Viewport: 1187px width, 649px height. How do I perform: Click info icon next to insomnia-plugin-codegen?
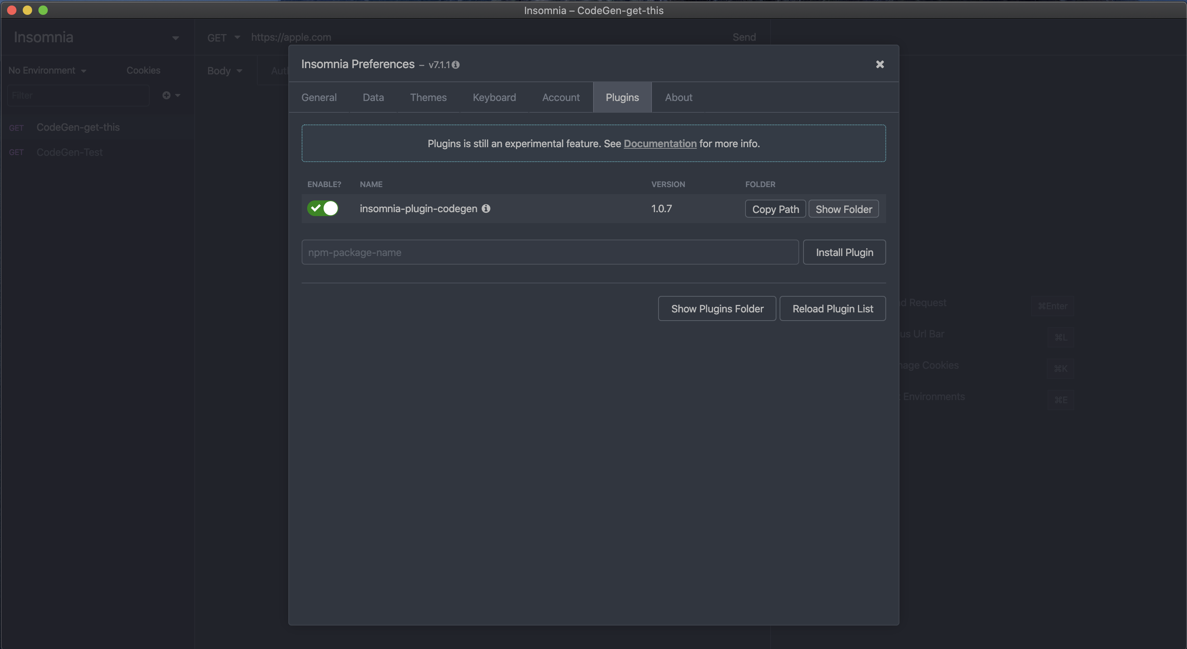(x=486, y=209)
